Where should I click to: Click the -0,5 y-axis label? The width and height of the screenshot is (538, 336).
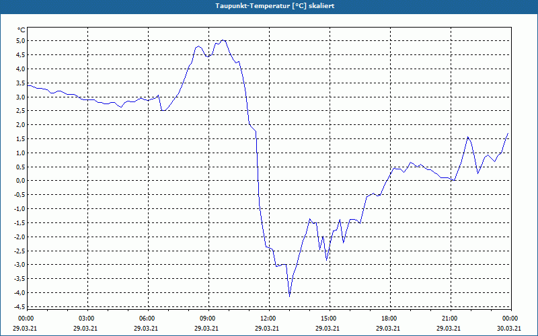point(20,195)
